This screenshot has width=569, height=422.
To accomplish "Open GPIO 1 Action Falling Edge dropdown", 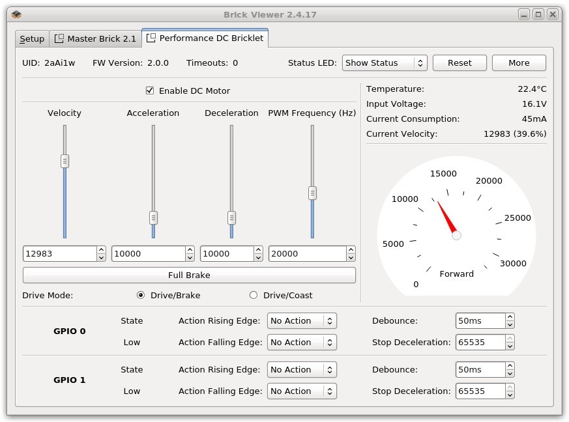I will coord(302,391).
